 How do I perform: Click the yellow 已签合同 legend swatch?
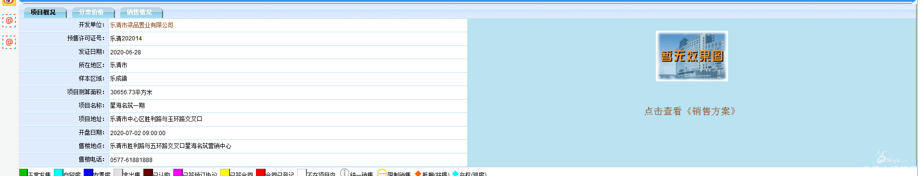click(225, 173)
